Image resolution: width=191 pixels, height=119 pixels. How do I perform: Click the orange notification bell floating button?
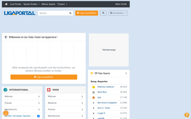[6, 113]
